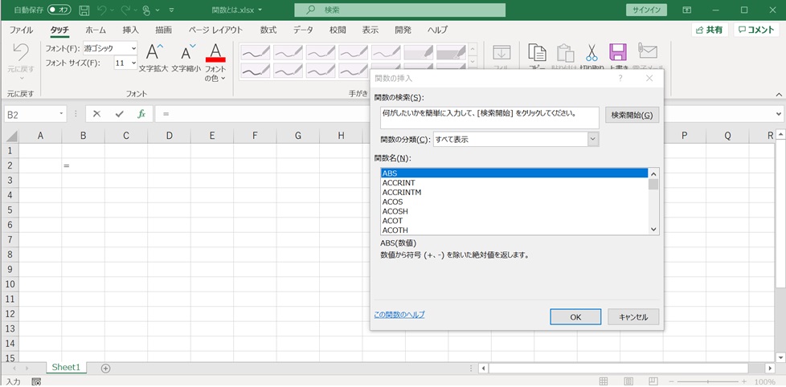Image resolution: width=786 pixels, height=387 pixels.
Task: Click the 検索開始 search start button
Action: [632, 116]
